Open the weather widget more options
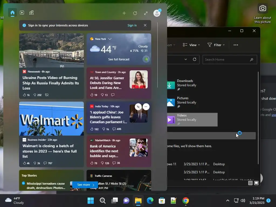This screenshot has height=207, width=276. (145, 39)
